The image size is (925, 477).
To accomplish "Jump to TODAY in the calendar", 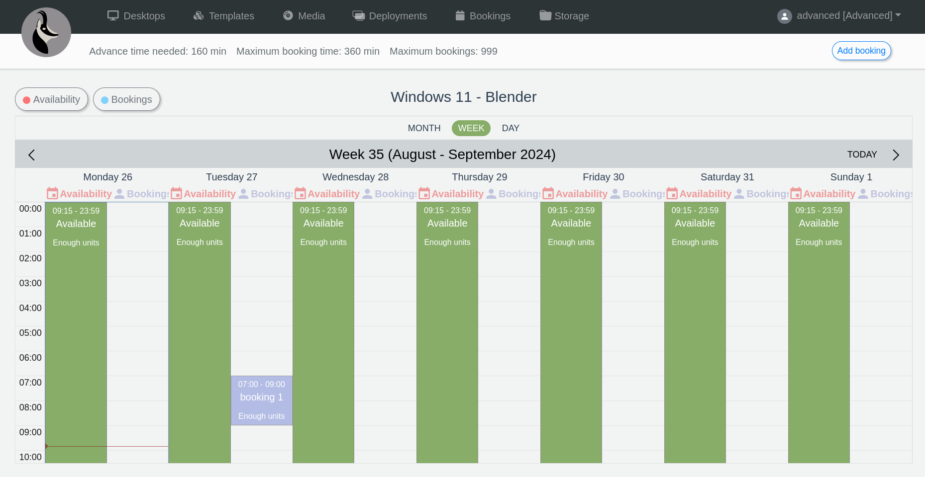I will (862, 155).
